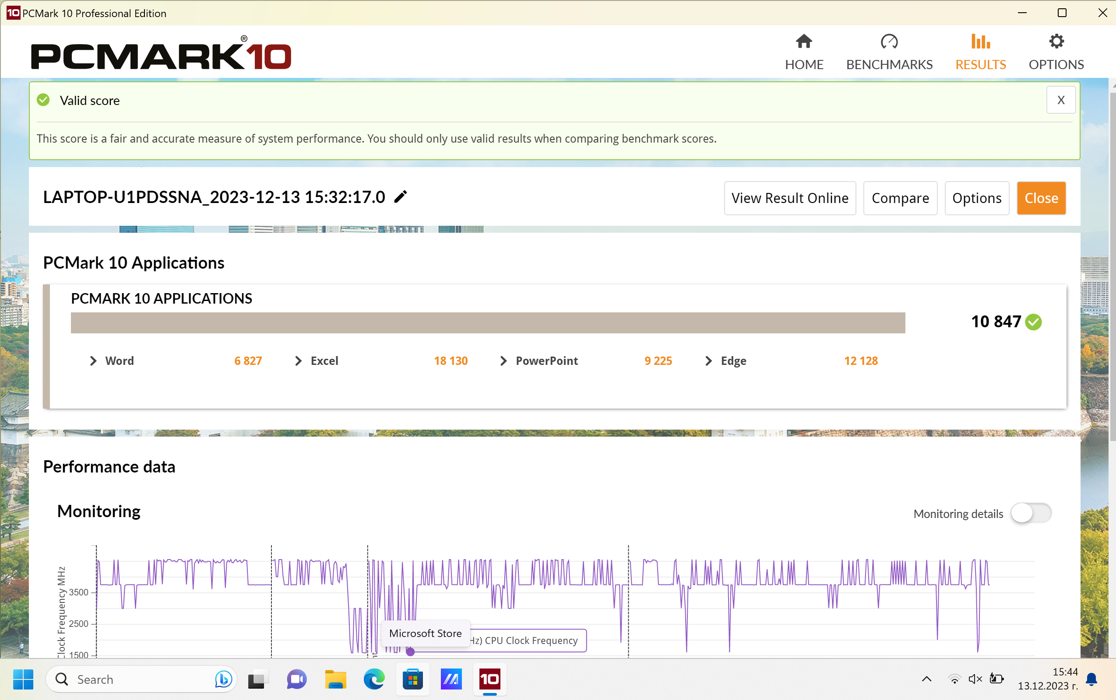Click the Word score 6 827
Screen dimensions: 1116x700
click(x=248, y=360)
